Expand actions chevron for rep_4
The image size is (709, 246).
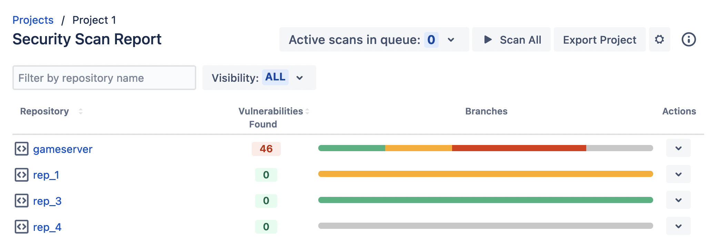pos(678,226)
